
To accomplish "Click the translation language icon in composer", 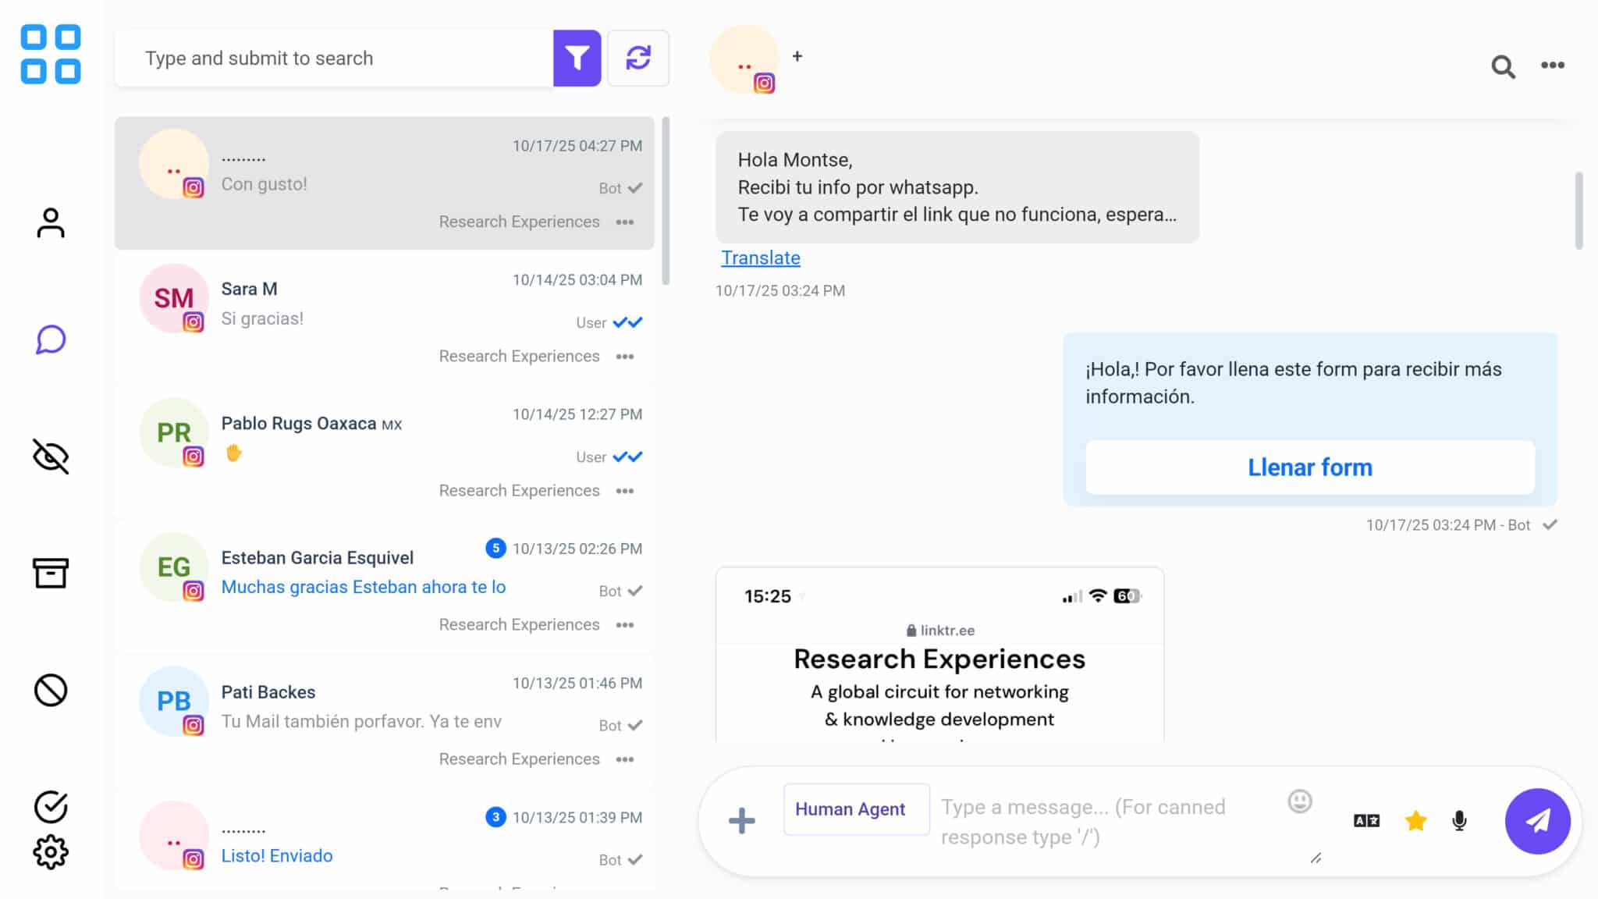I will click(1366, 820).
